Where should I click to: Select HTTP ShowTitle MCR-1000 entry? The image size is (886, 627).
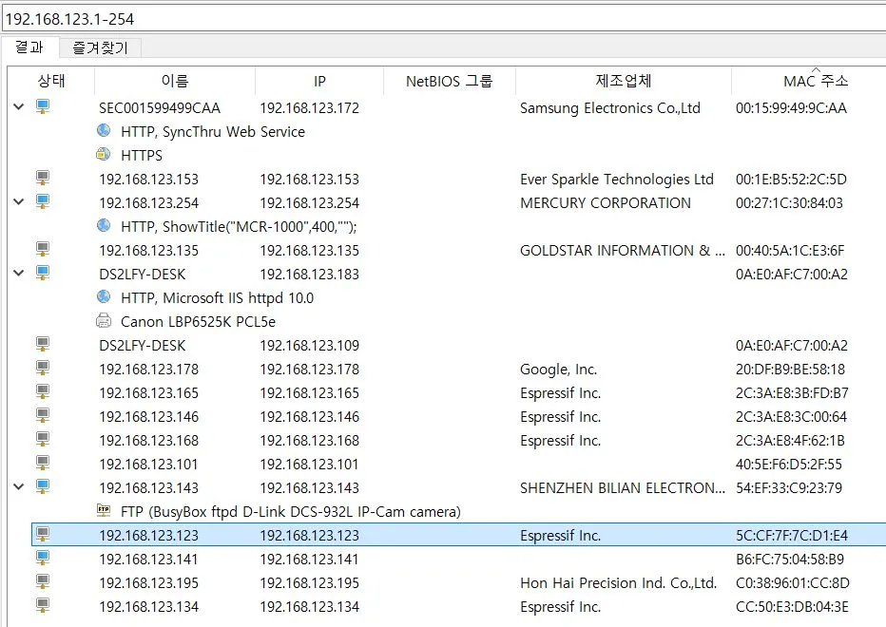tap(239, 226)
